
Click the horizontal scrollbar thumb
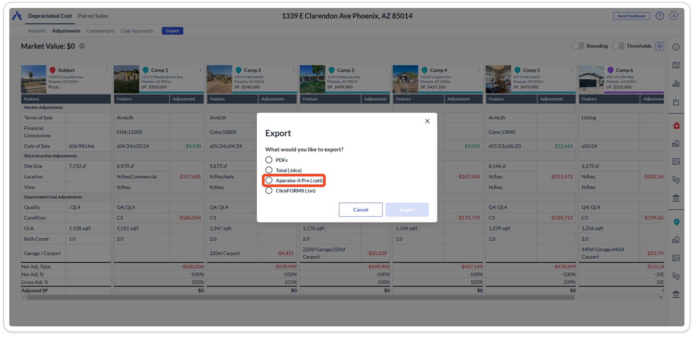[300, 298]
